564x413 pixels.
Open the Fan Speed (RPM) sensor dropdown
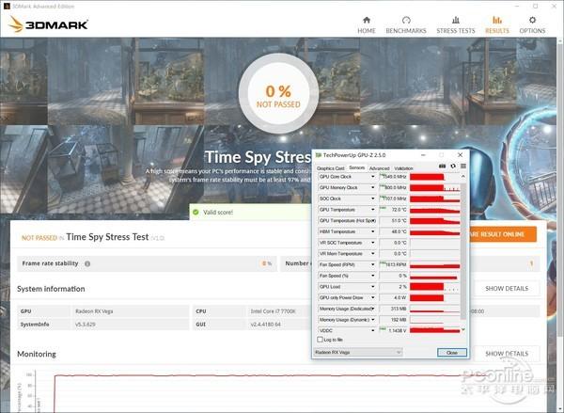(372, 264)
